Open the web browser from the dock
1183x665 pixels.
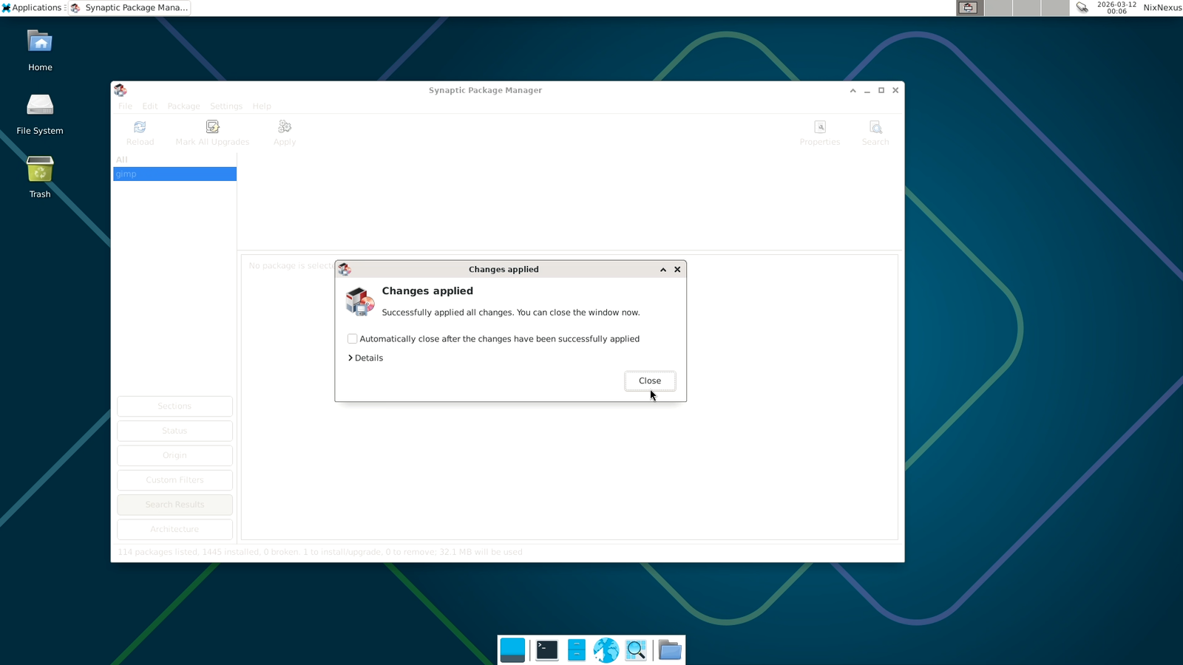pos(606,649)
